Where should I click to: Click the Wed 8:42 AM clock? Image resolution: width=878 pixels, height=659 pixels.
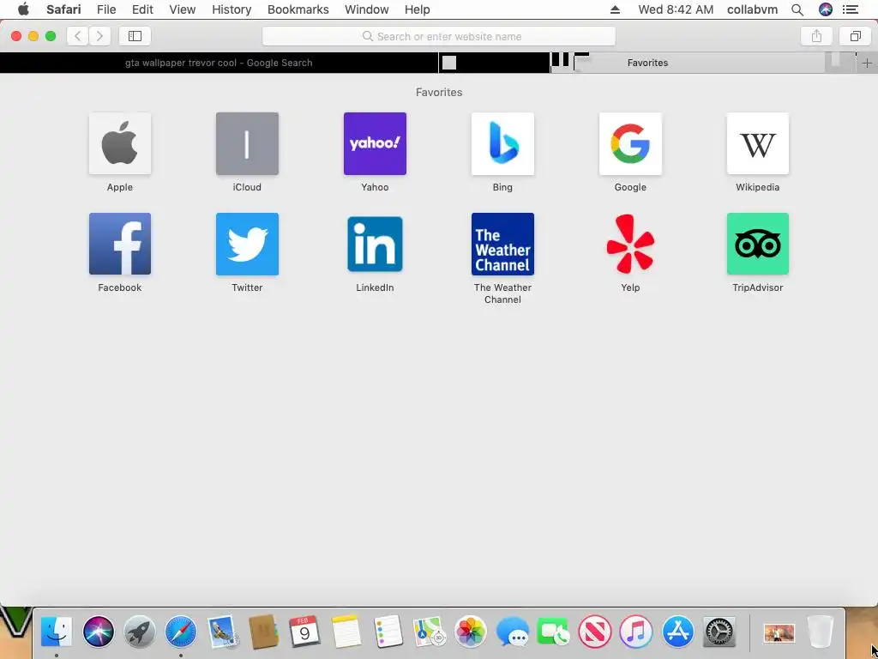tap(676, 9)
